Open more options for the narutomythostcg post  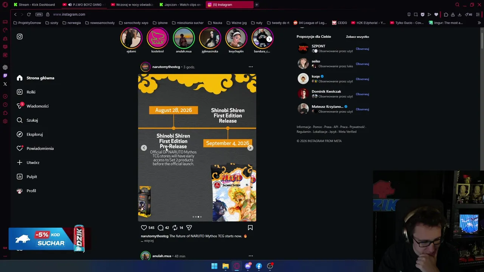click(251, 67)
